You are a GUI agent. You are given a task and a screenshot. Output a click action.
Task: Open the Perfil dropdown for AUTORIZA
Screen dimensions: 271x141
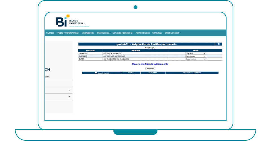[195, 56]
